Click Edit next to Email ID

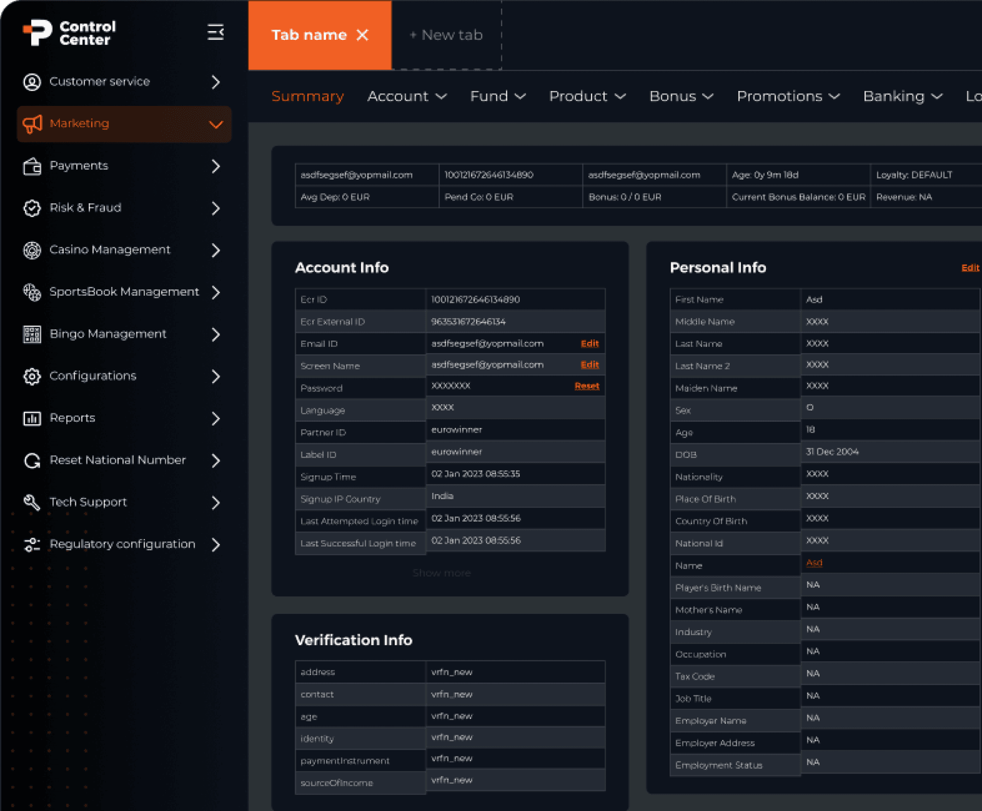[x=589, y=344]
